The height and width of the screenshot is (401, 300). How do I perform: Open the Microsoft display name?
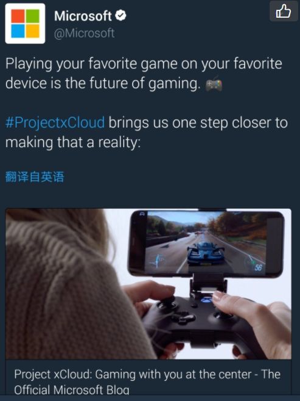(83, 16)
